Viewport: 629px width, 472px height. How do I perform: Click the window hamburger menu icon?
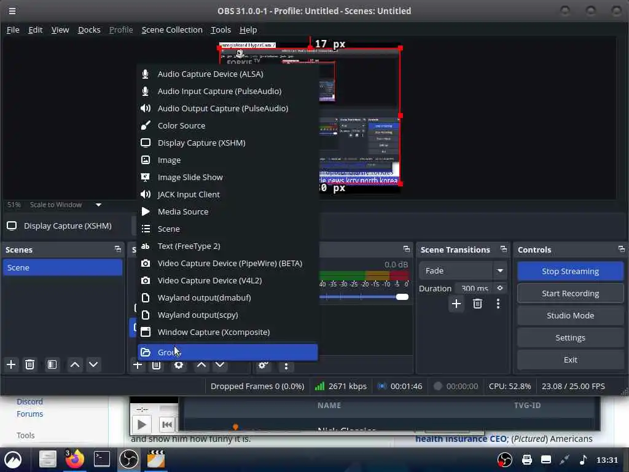(x=12, y=11)
